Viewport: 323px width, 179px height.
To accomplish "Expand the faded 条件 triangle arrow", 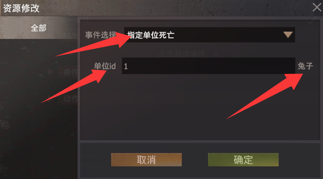I will (x=50, y=72).
